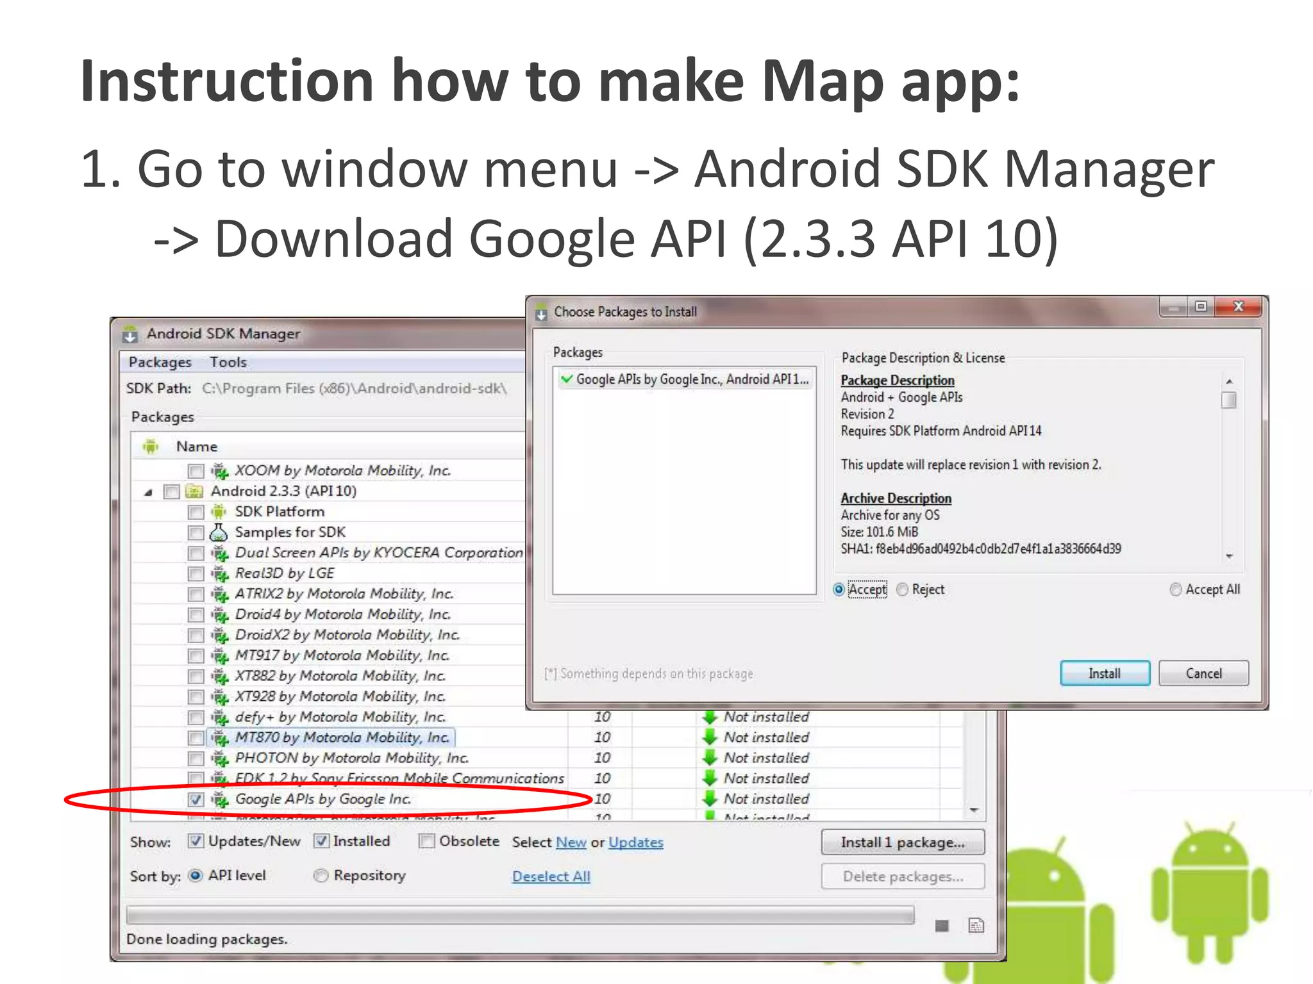
Task: Click the stop loading square icon
Action: [942, 926]
